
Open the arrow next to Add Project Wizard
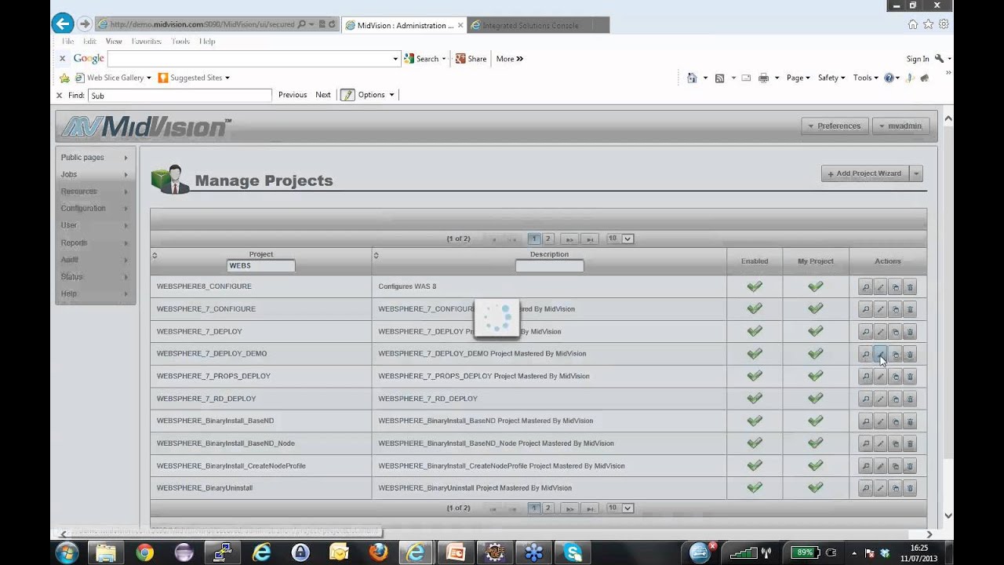pyautogui.click(x=916, y=173)
